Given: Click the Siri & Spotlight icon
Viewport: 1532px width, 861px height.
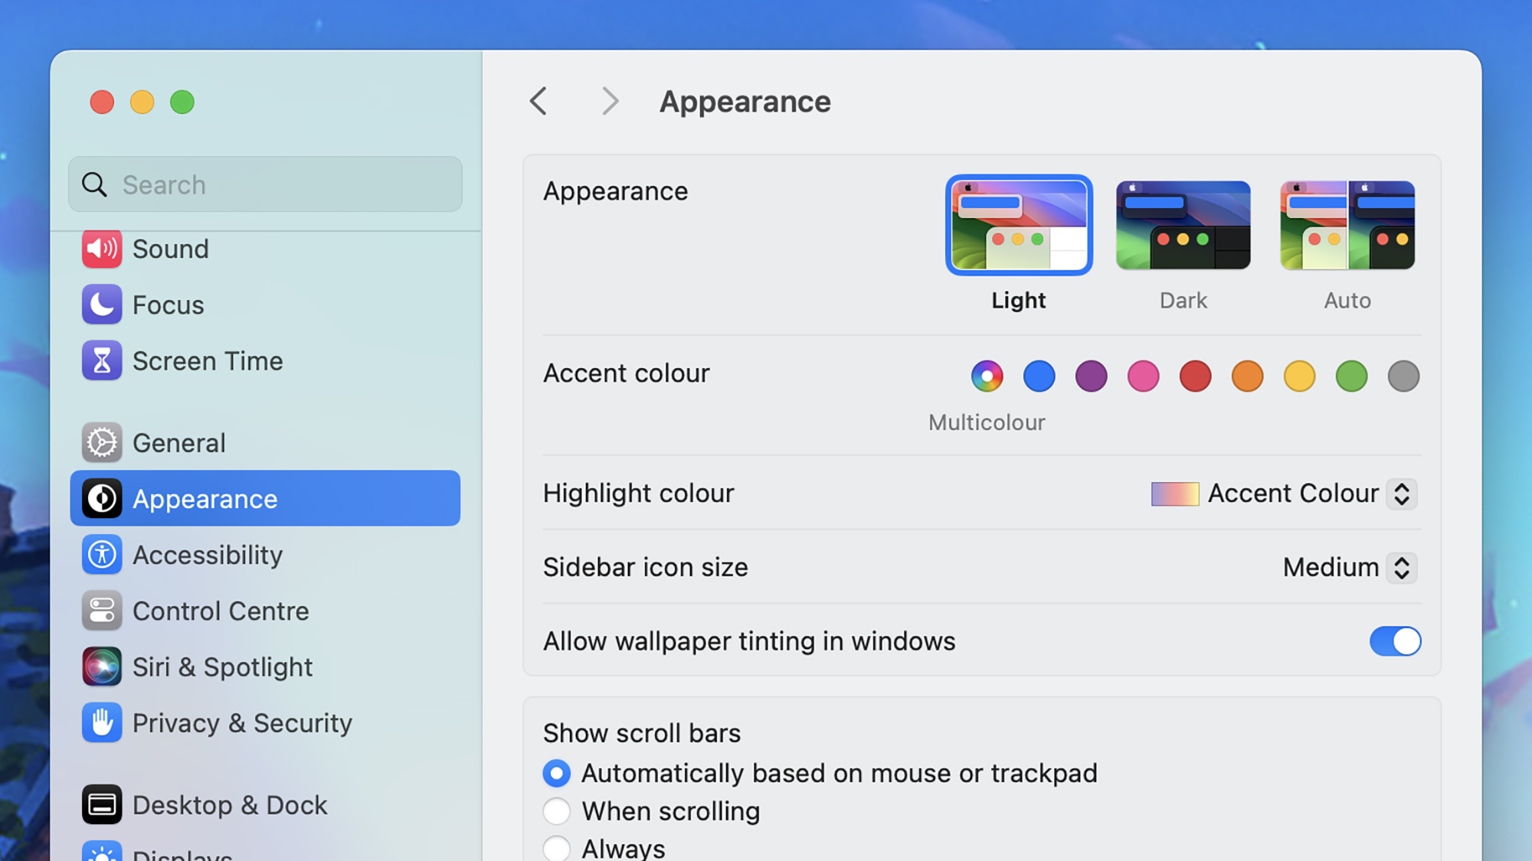Looking at the screenshot, I should pyautogui.click(x=102, y=666).
